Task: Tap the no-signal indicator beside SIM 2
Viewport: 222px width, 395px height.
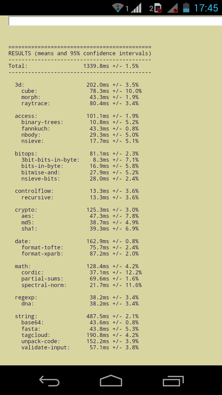Action: click(173, 8)
